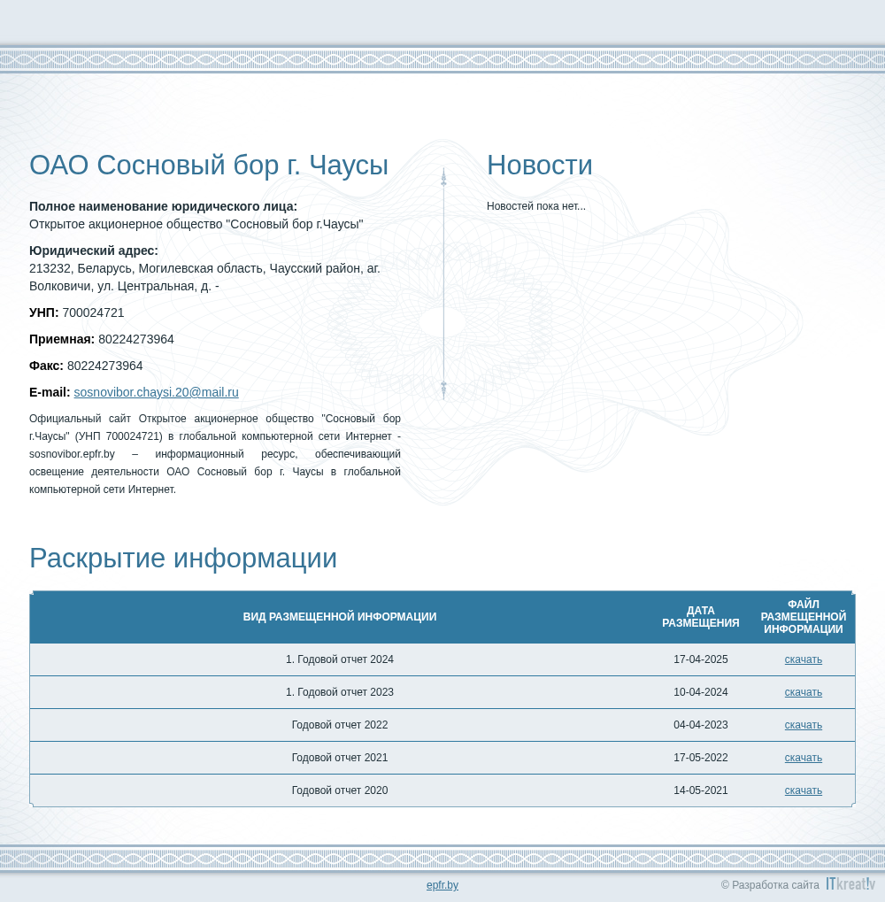The height and width of the screenshot is (902, 885).
Task: Click the Раскрытие информации heading
Action: 183,558
